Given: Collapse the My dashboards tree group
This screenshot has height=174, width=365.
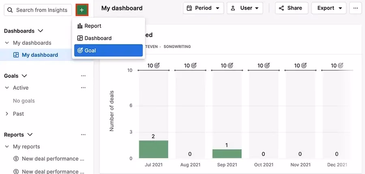Looking at the screenshot, I should 7,43.
